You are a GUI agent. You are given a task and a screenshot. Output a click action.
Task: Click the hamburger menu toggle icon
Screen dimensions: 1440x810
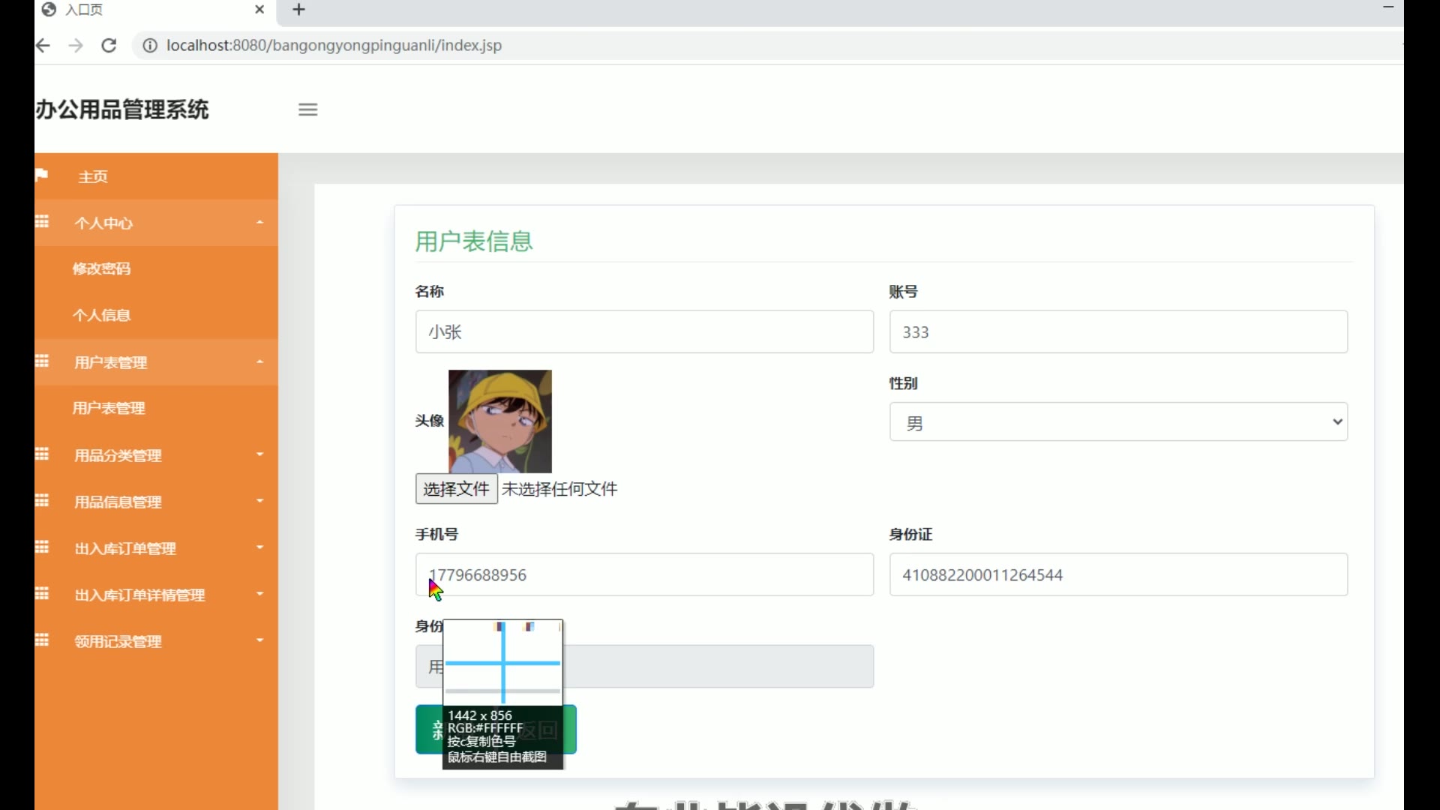pos(307,109)
